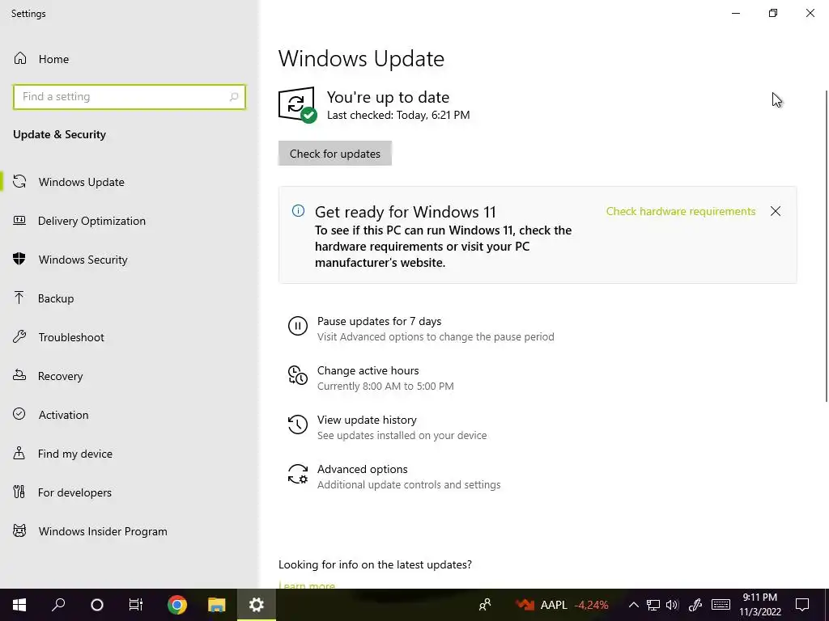Viewport: 829px width, 621px height.
Task: Click the Windows Update sync icon in sidebar
Action: [19, 182]
